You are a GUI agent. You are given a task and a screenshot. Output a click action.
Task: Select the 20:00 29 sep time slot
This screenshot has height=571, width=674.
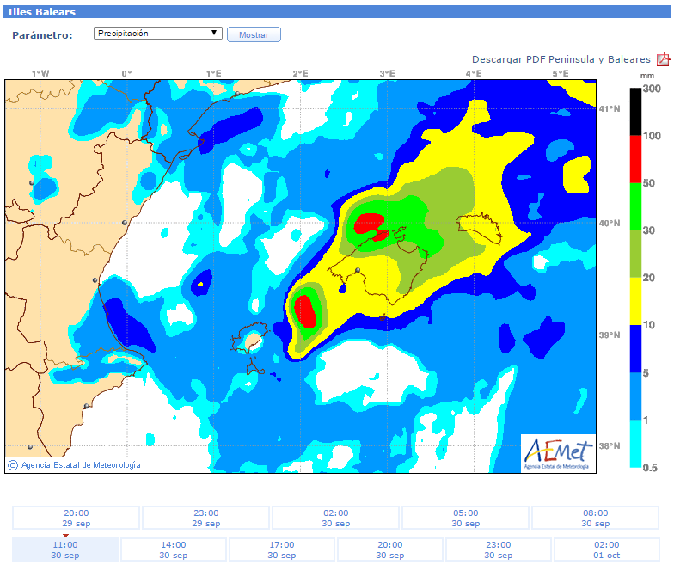pyautogui.click(x=76, y=518)
